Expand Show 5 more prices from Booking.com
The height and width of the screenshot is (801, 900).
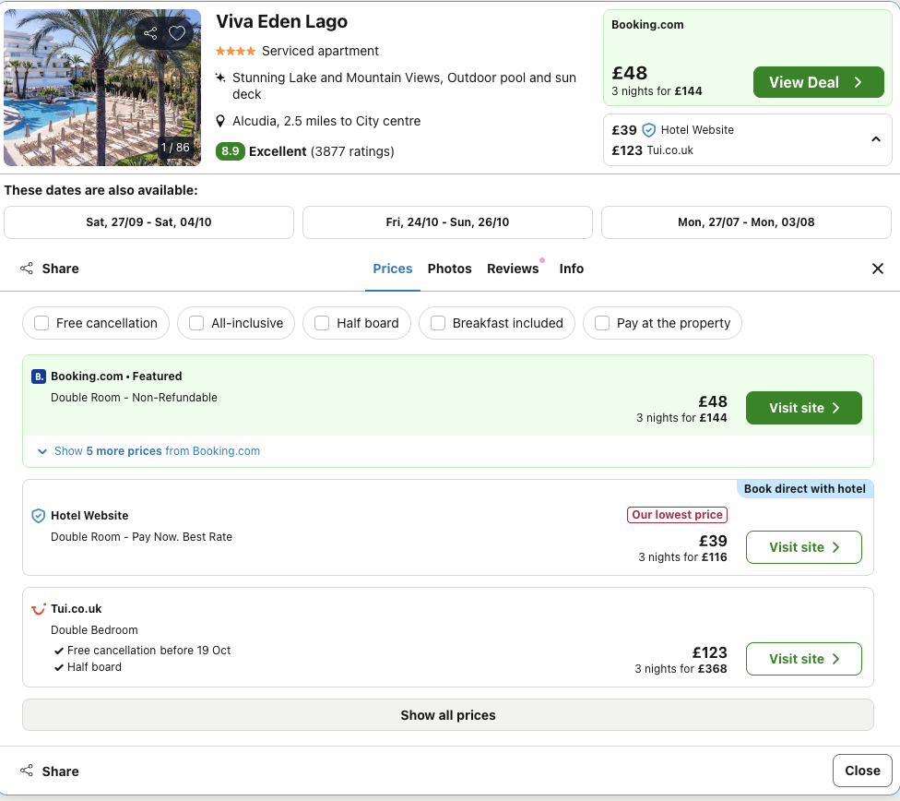(x=148, y=451)
